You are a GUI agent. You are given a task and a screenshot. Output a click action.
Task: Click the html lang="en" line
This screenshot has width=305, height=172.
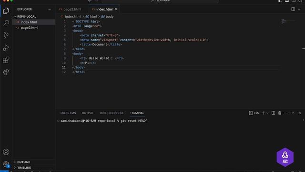coord(87,26)
